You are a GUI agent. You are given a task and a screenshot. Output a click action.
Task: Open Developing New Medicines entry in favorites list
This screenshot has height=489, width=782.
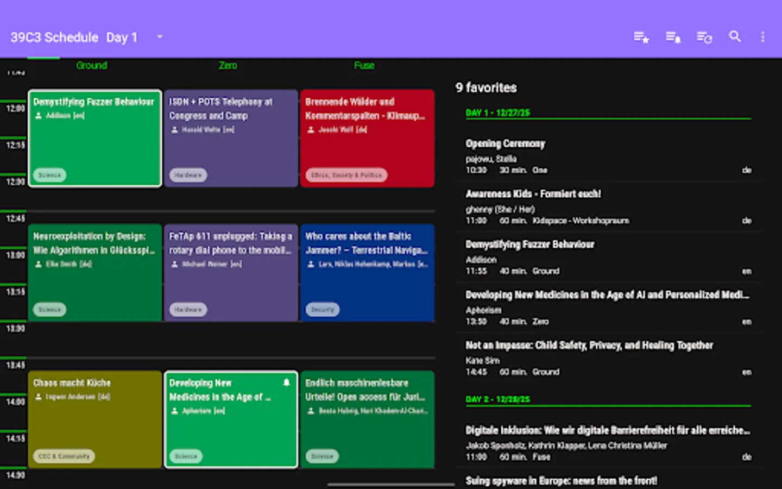click(609, 308)
